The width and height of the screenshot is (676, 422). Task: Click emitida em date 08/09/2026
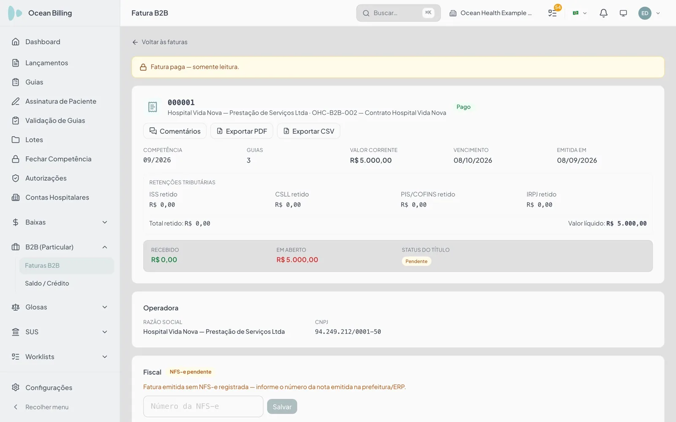[x=577, y=160]
